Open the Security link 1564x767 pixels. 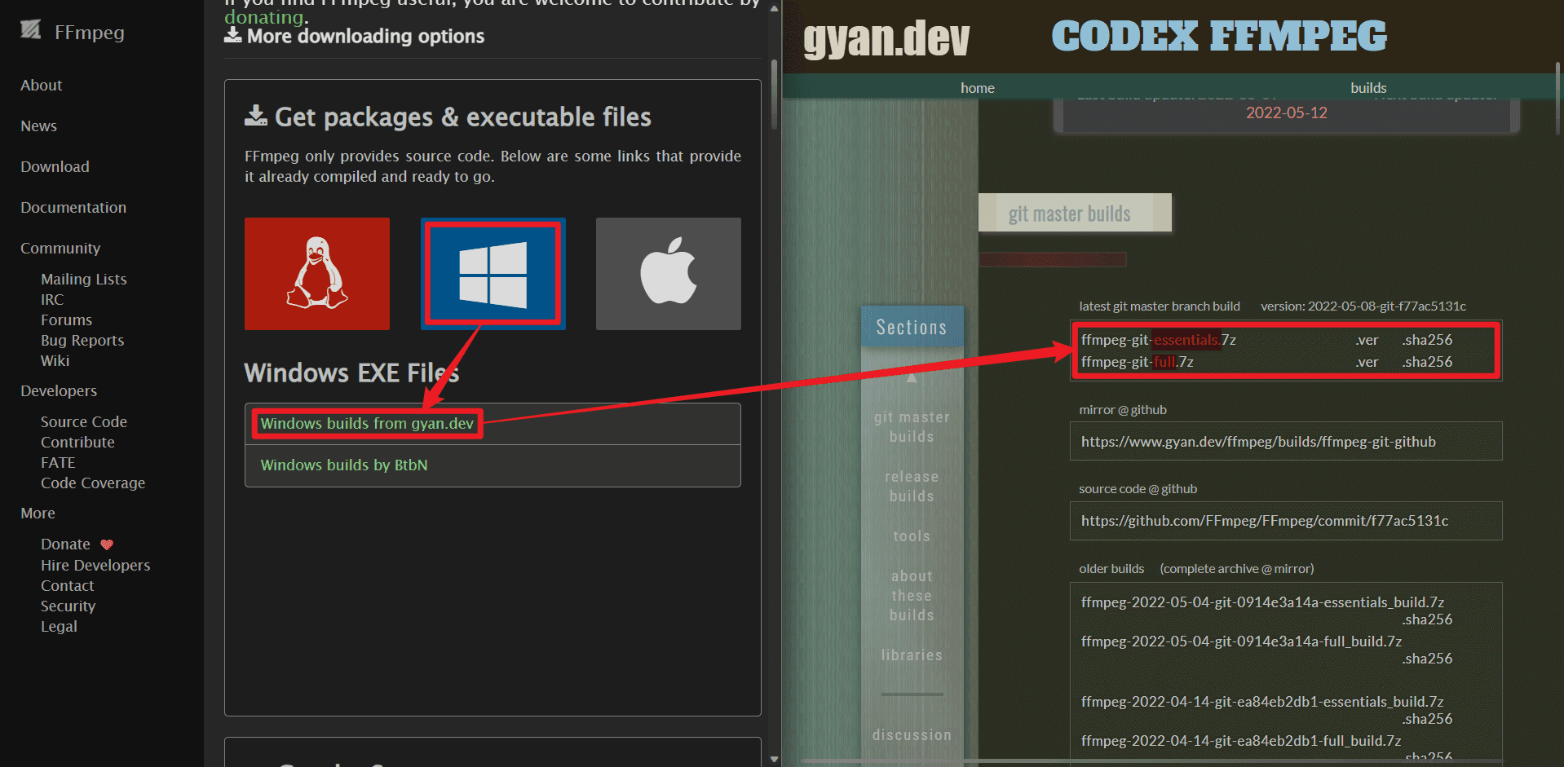coord(68,606)
